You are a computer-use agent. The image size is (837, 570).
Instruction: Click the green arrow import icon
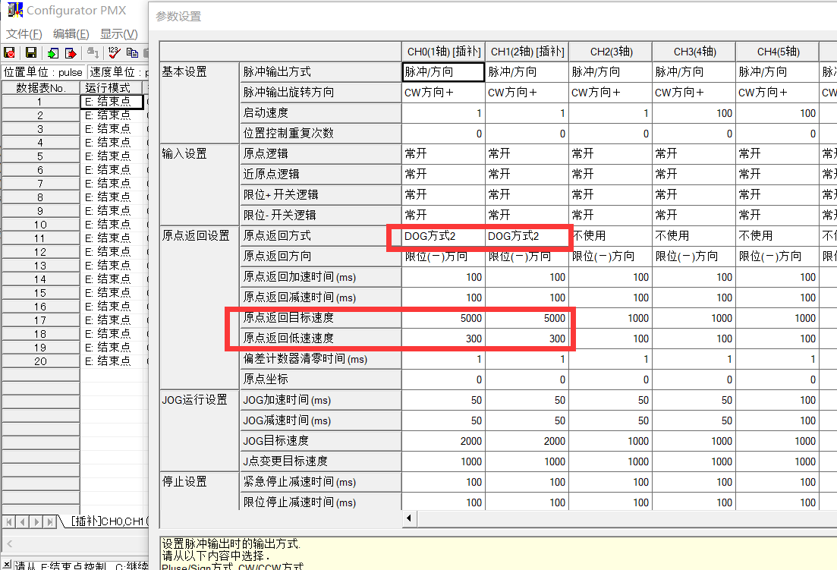(x=52, y=52)
